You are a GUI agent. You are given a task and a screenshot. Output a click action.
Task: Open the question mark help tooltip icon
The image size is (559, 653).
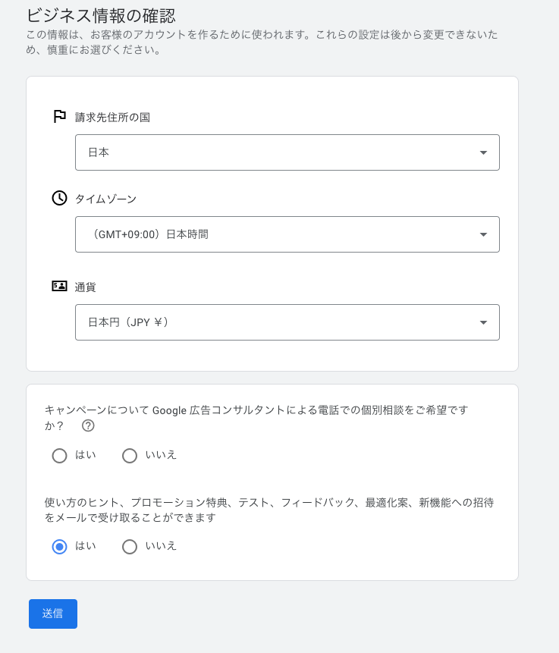click(x=88, y=425)
